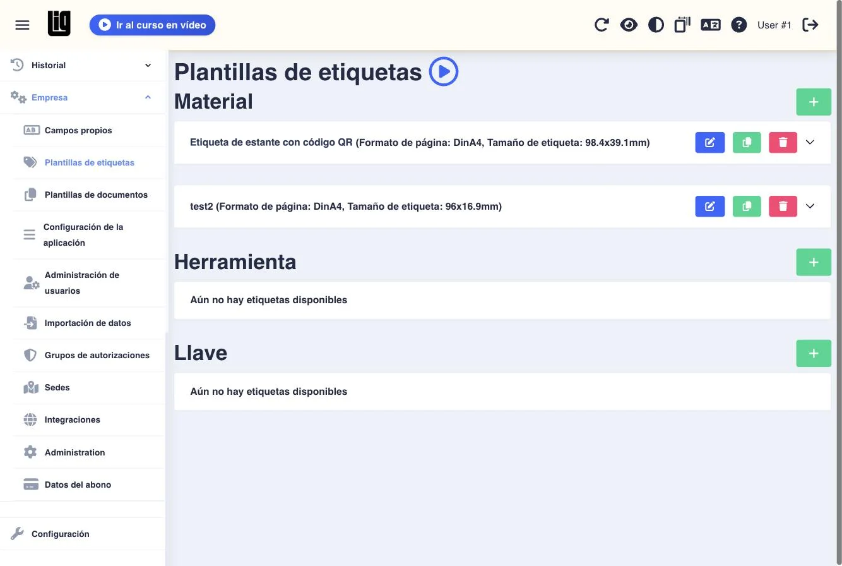Add a new Llave label template
This screenshot has width=842, height=566.
(814, 354)
